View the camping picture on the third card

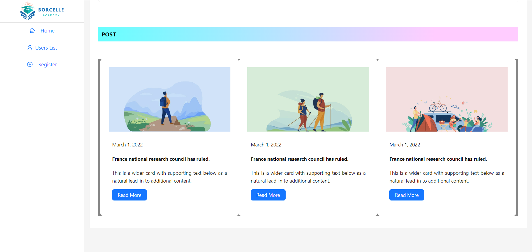tap(447, 99)
